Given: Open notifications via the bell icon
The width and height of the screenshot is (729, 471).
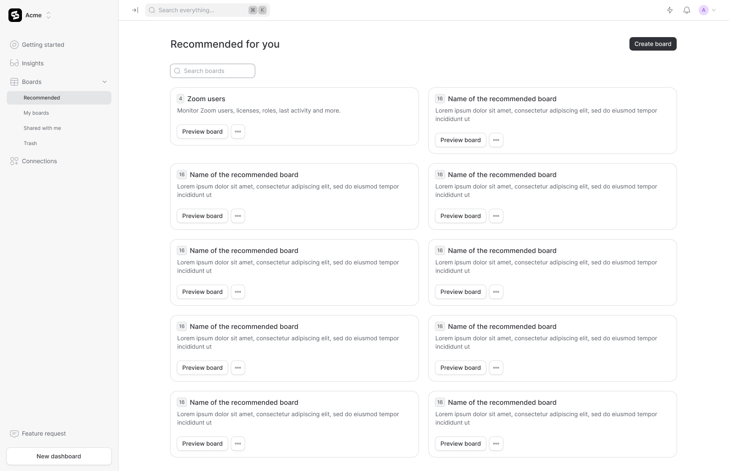Looking at the screenshot, I should [686, 10].
